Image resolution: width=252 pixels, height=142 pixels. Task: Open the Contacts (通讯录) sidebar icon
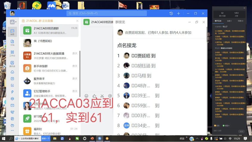click(x=12, y=64)
